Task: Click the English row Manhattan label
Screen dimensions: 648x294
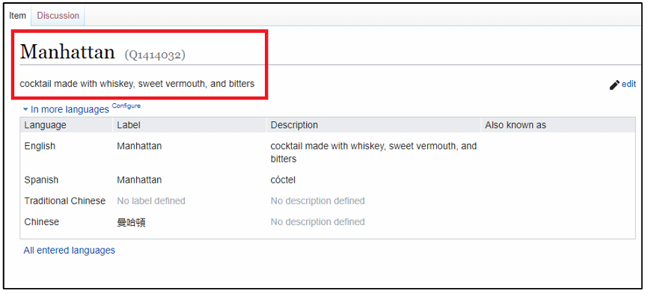Action: coord(139,146)
